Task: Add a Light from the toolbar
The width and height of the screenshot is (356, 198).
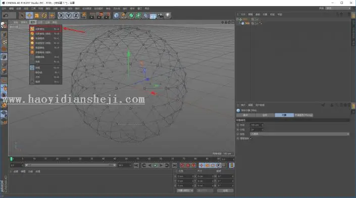Action: pyautogui.click(x=168, y=16)
